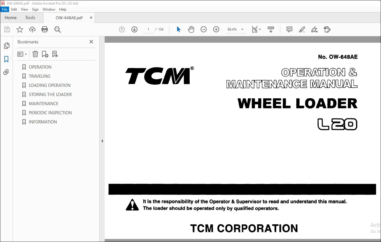Screen dimensions: 381x242
Task: Select the Highlight text pen tool
Action: coord(302,29)
